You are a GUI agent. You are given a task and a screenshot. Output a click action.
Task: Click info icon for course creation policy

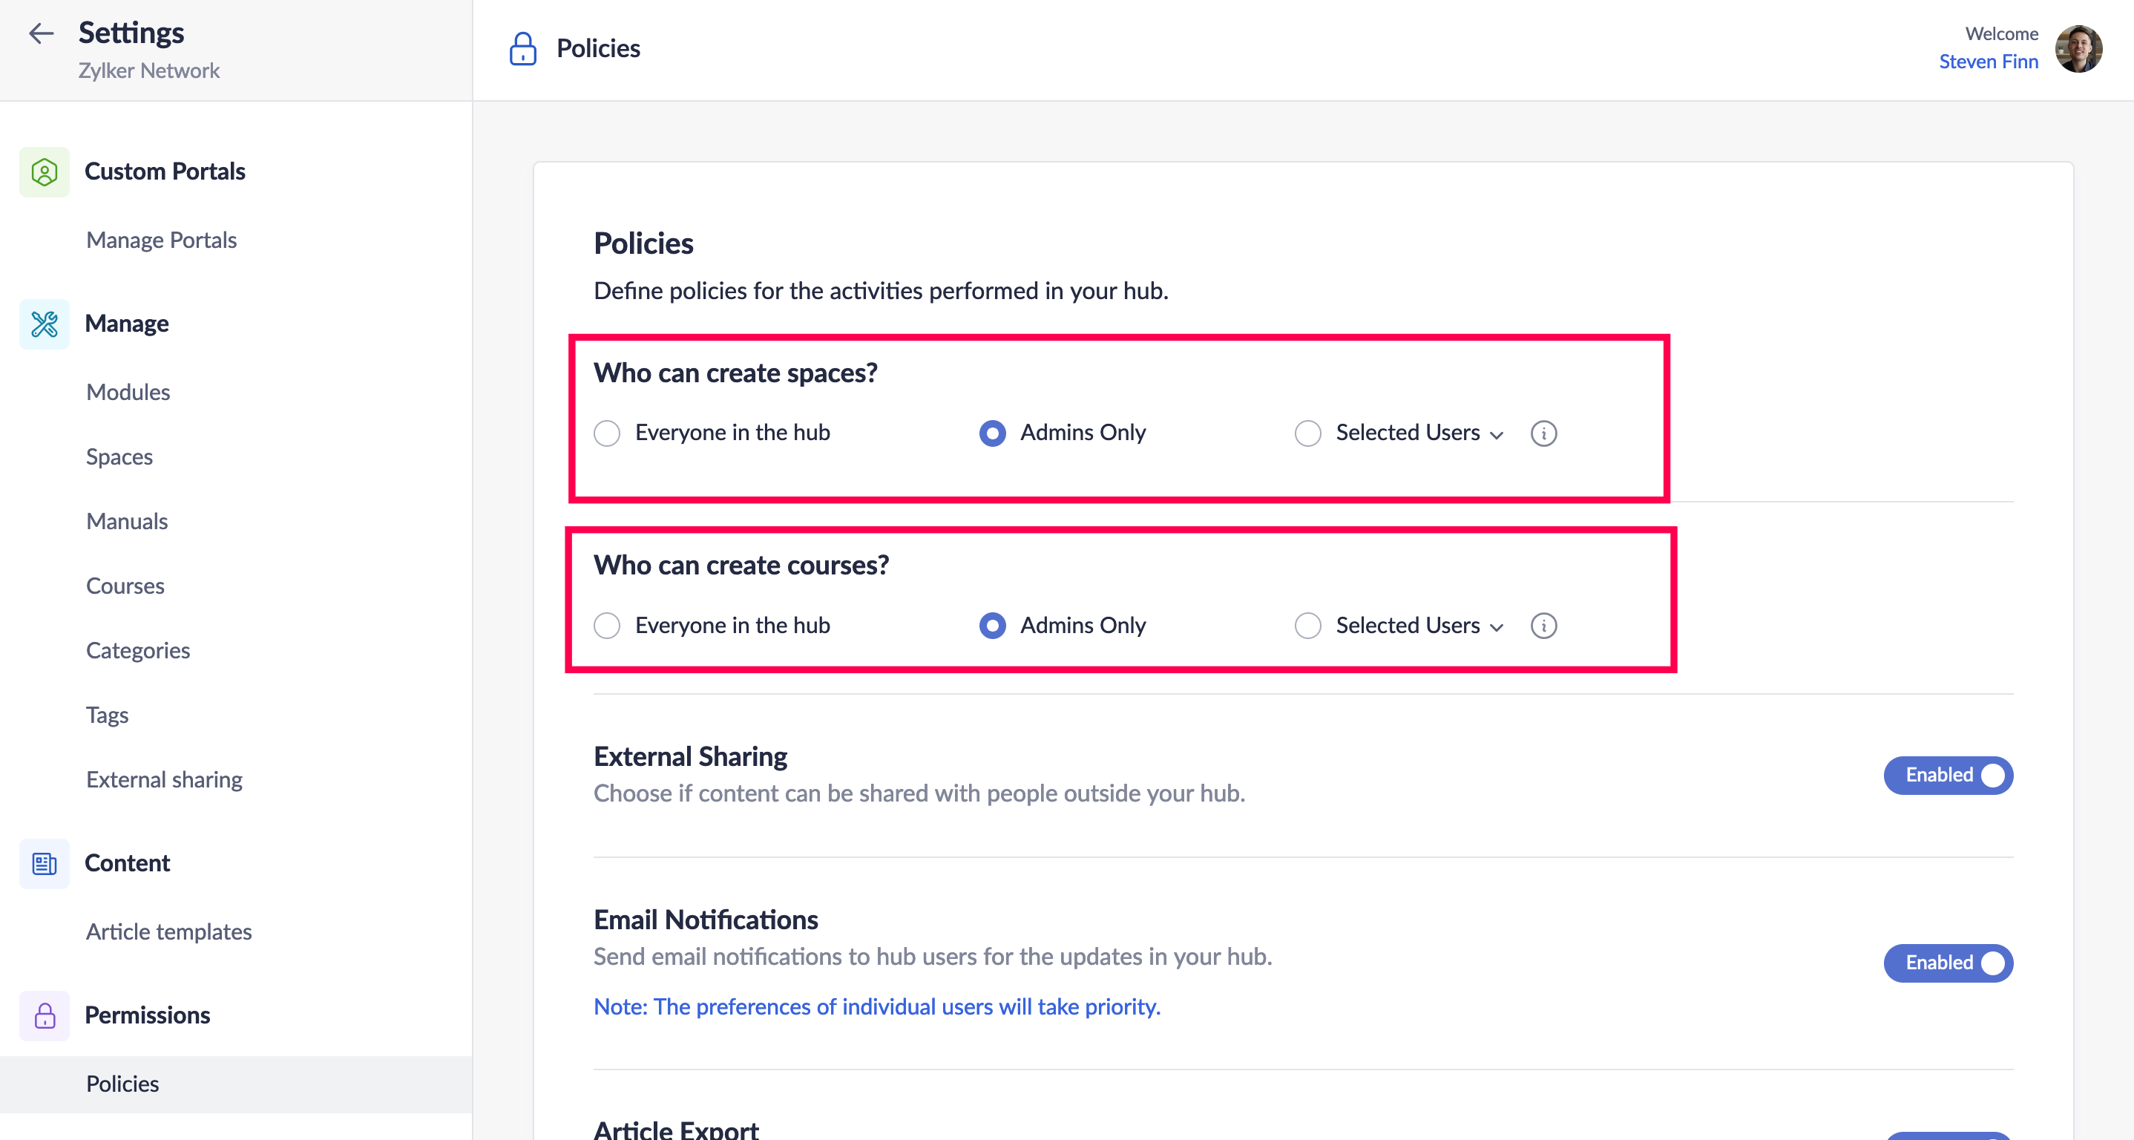tap(1543, 626)
